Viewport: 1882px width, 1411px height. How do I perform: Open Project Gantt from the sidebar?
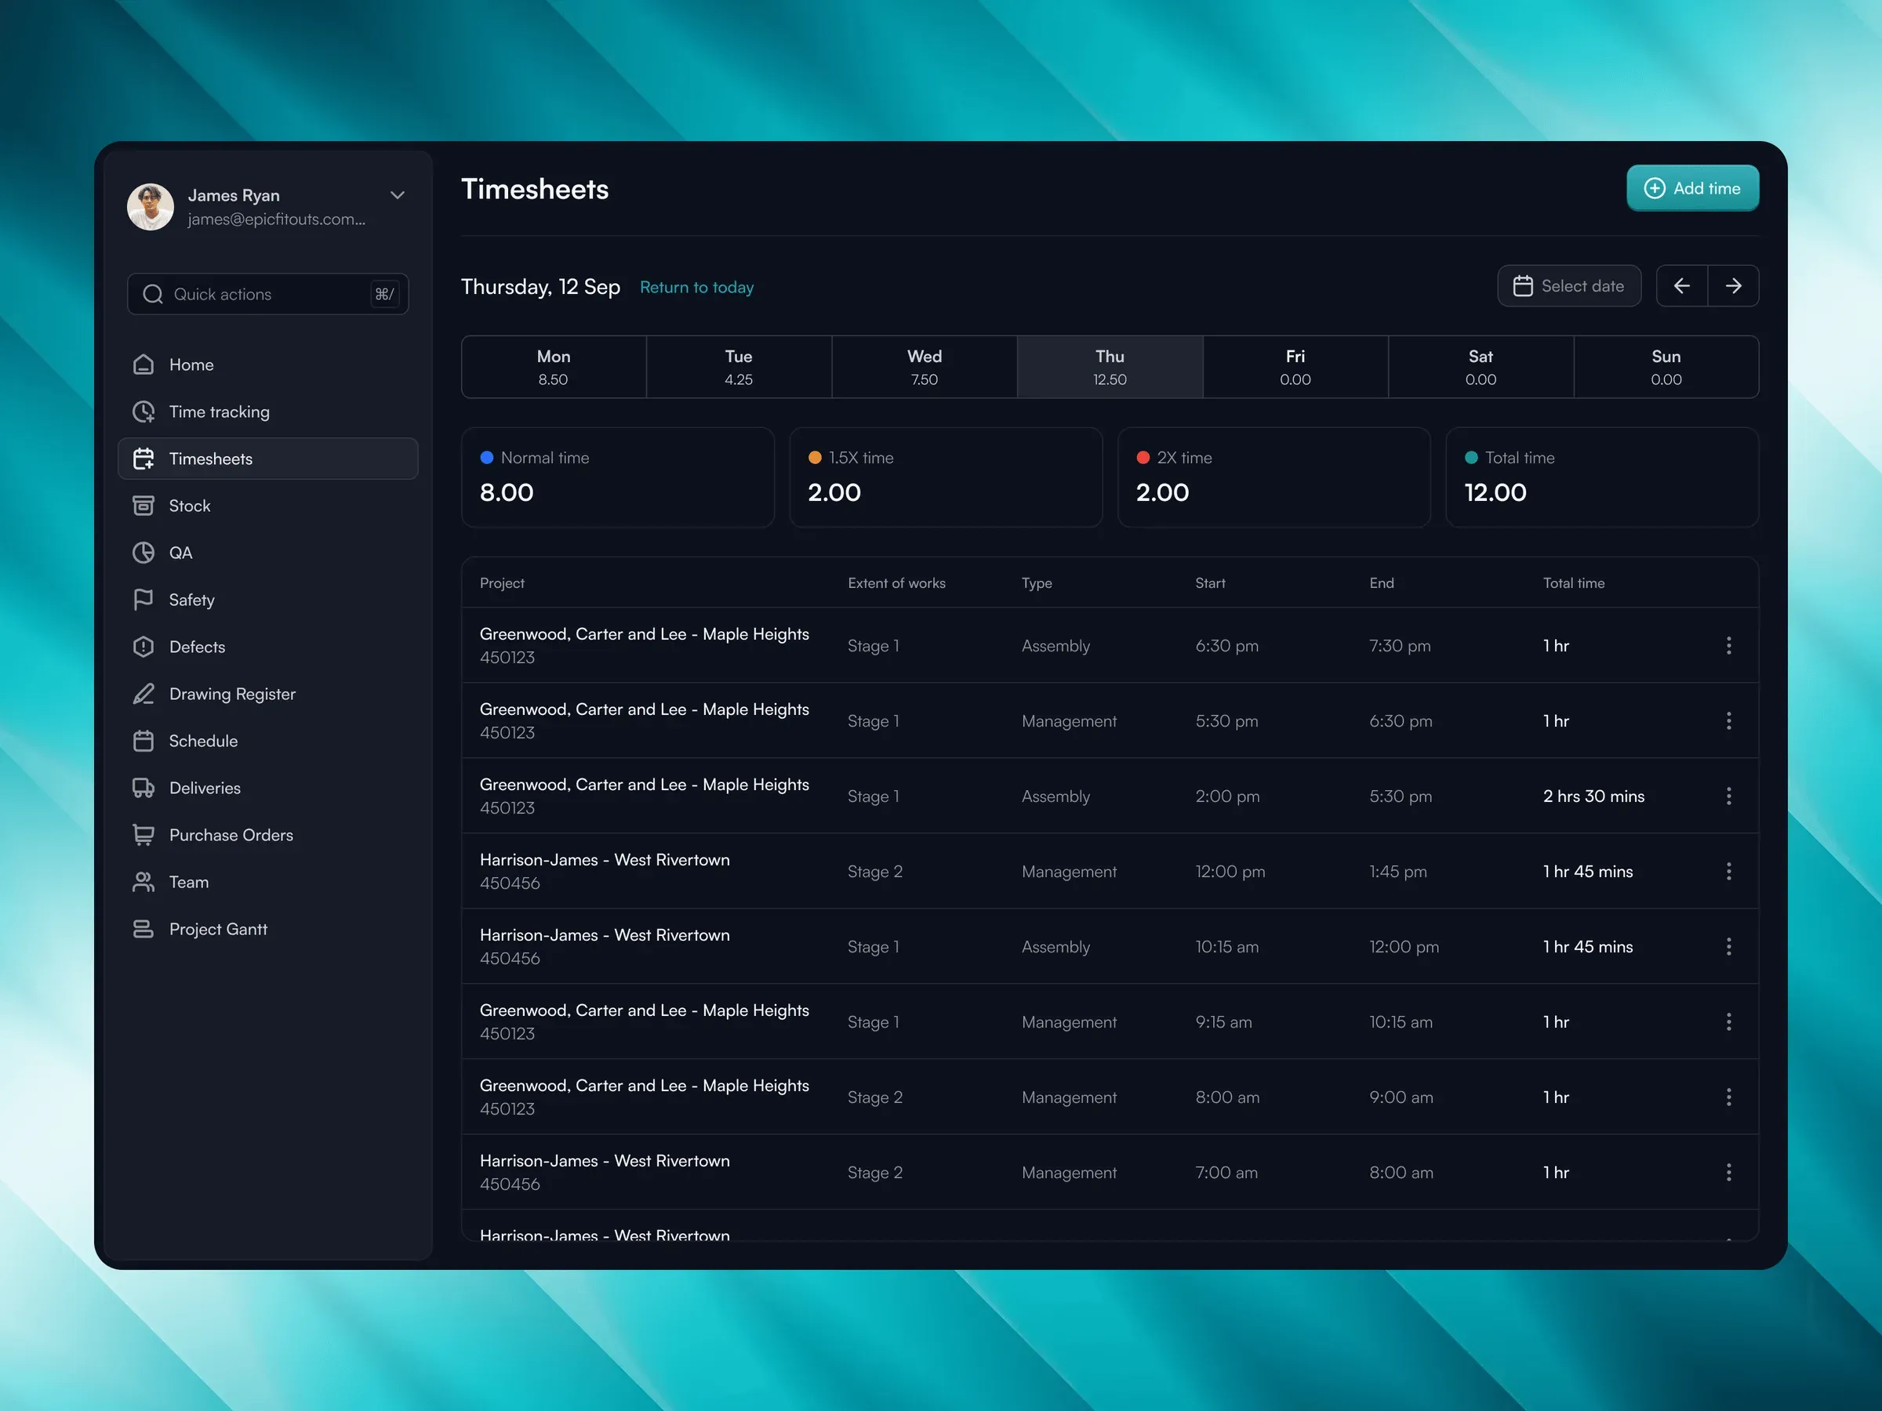click(267, 930)
